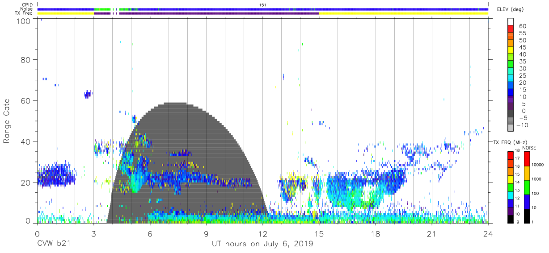Click the -10 value on ELEV scale

521,125
